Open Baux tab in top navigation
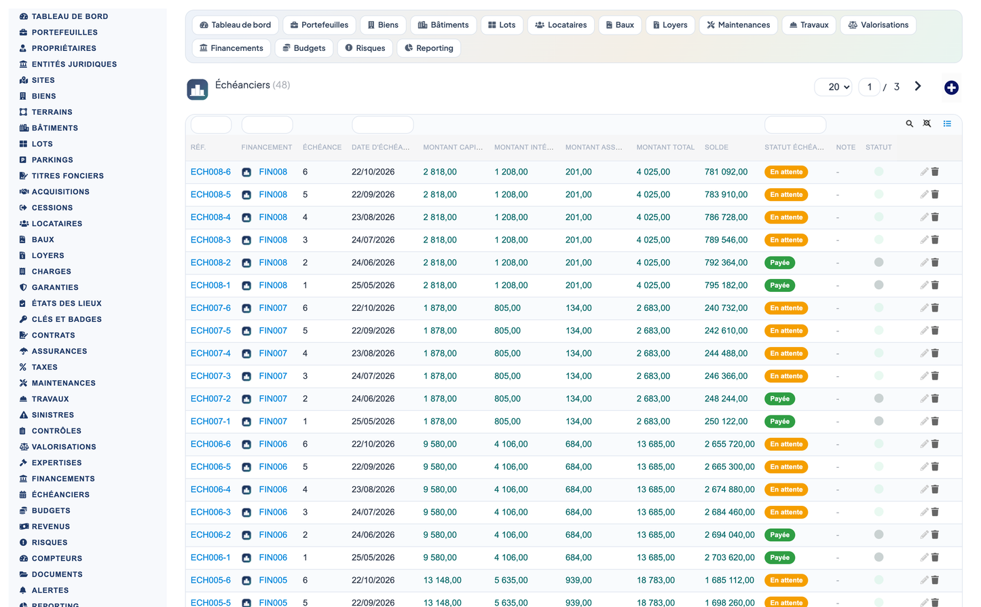 pos(619,25)
